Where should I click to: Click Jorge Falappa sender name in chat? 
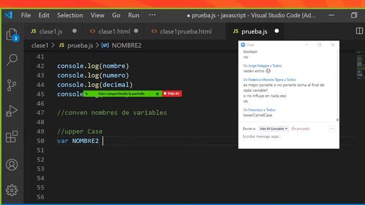click(258, 66)
